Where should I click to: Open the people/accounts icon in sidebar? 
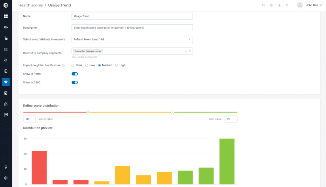[x=6, y=27]
